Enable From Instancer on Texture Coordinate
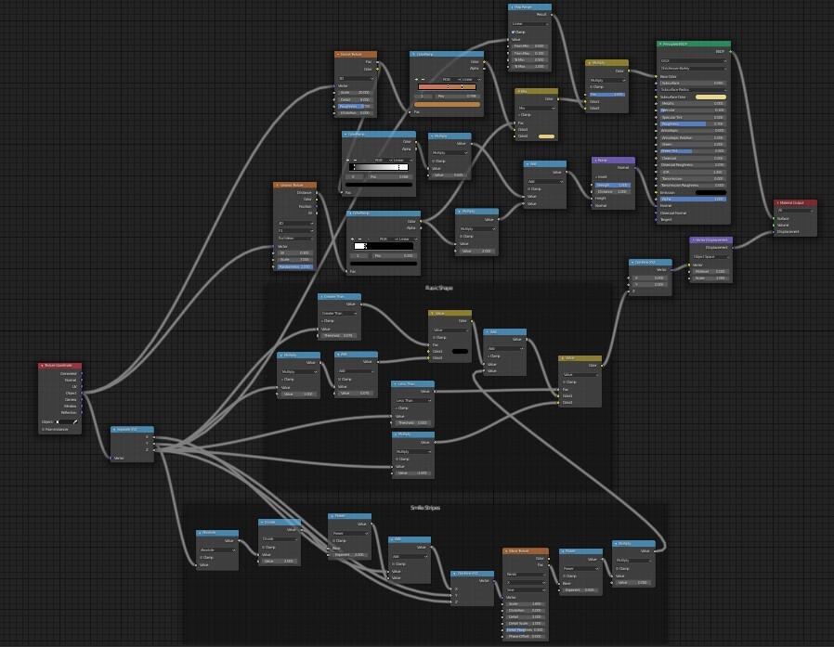Image resolution: width=834 pixels, height=647 pixels. pyautogui.click(x=44, y=429)
